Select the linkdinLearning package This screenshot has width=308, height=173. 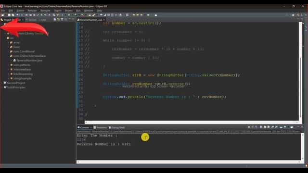(x=21, y=74)
